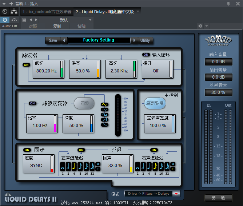Pin the plugin window
The width and height of the screenshot is (243, 206).
tap(228, 4)
